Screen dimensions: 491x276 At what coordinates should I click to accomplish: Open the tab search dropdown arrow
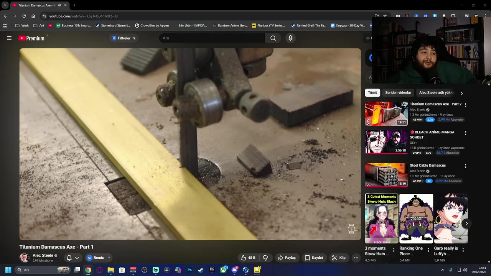[x=5, y=5]
